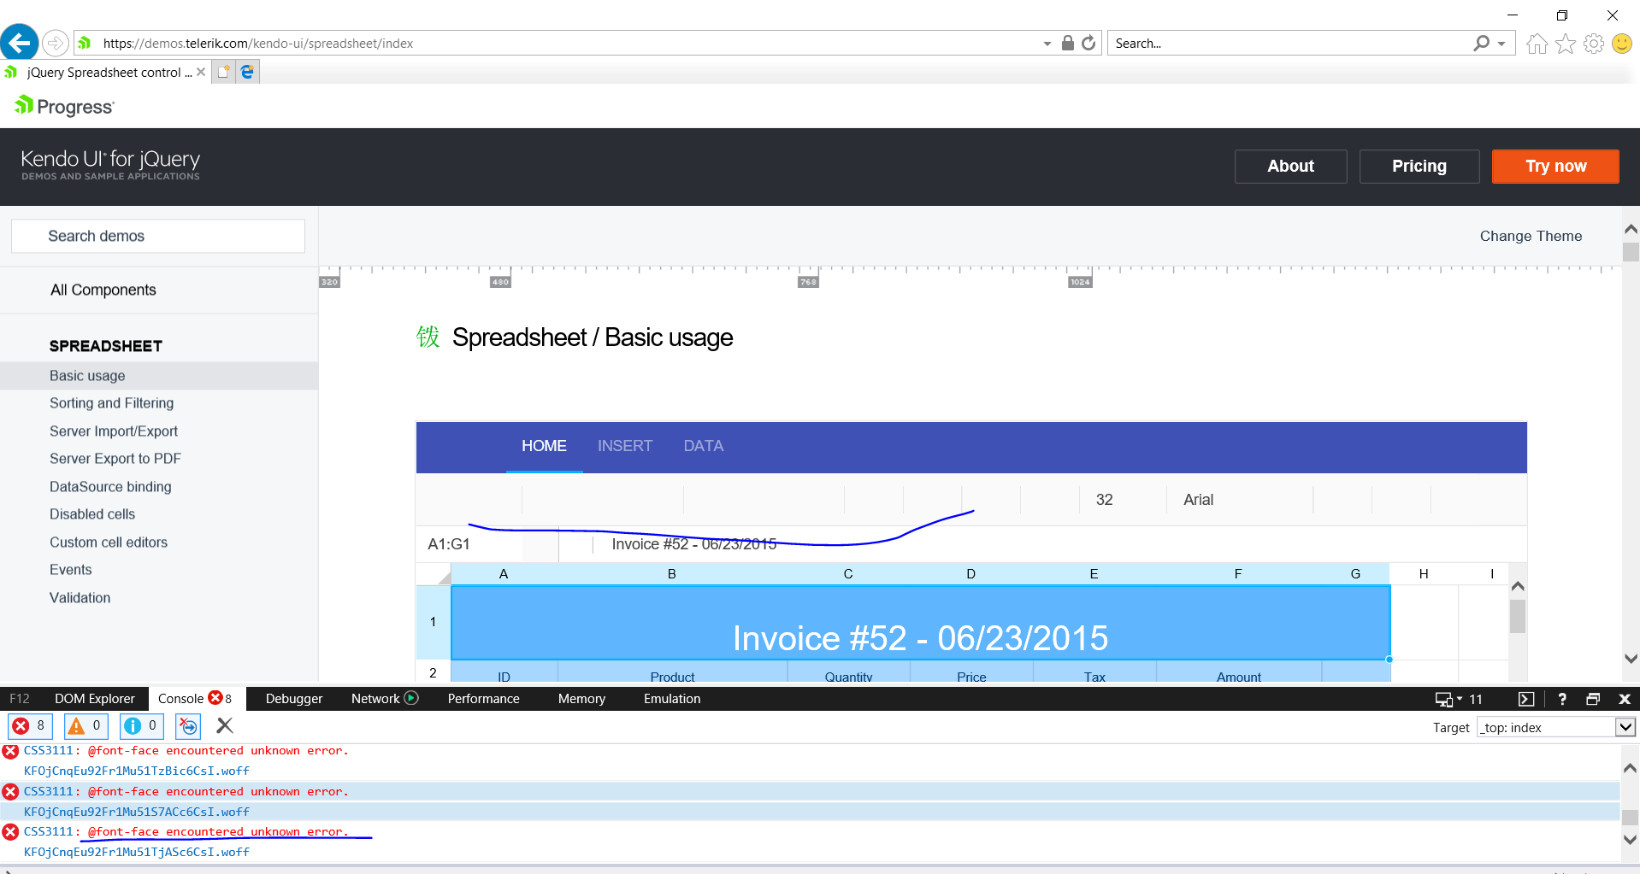Viewport: 1640px width, 874px height.
Task: Click the Pricing button
Action: point(1419,167)
